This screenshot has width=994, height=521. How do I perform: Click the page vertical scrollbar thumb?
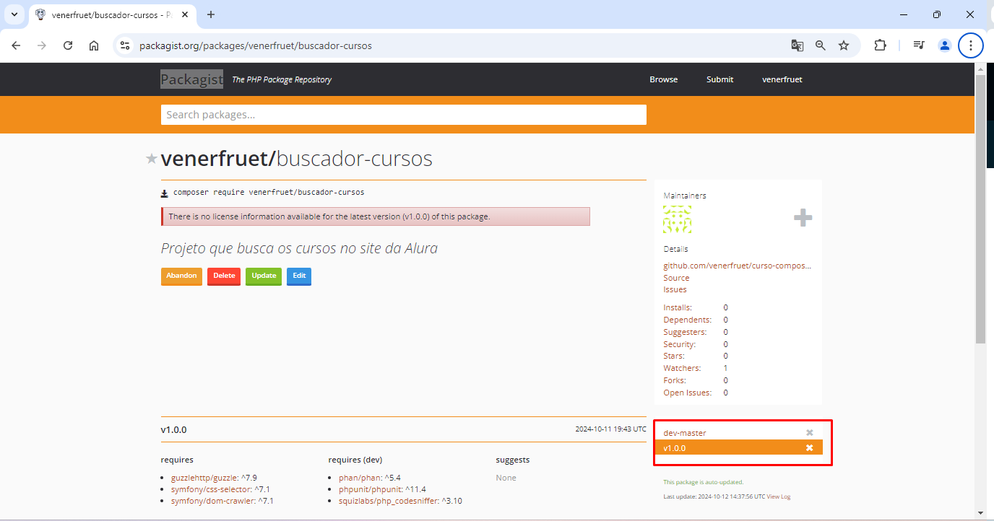click(x=980, y=209)
